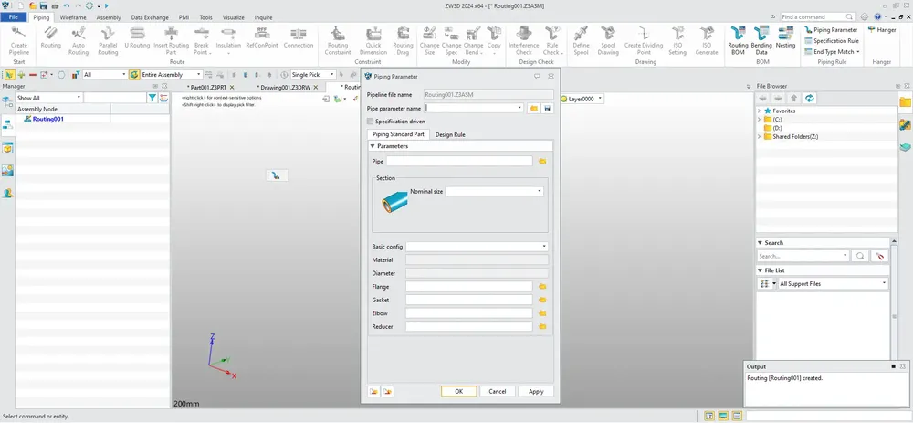This screenshot has height=423, width=913.
Task: Click the OK button
Action: [x=459, y=392]
